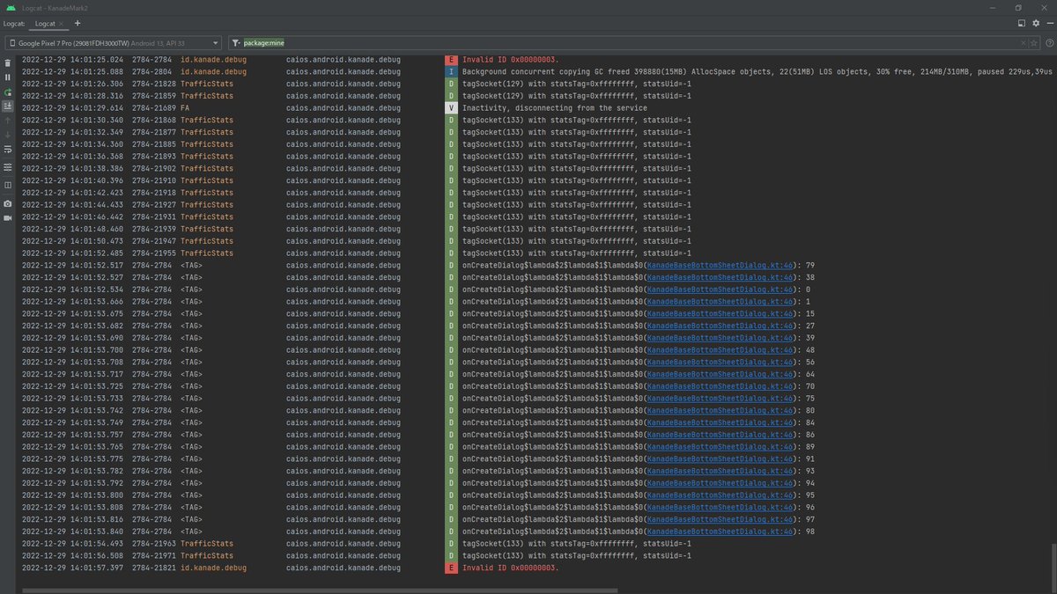The width and height of the screenshot is (1057, 594).
Task: Click the red E badge at 14:01:57.397
Action: coord(451,568)
